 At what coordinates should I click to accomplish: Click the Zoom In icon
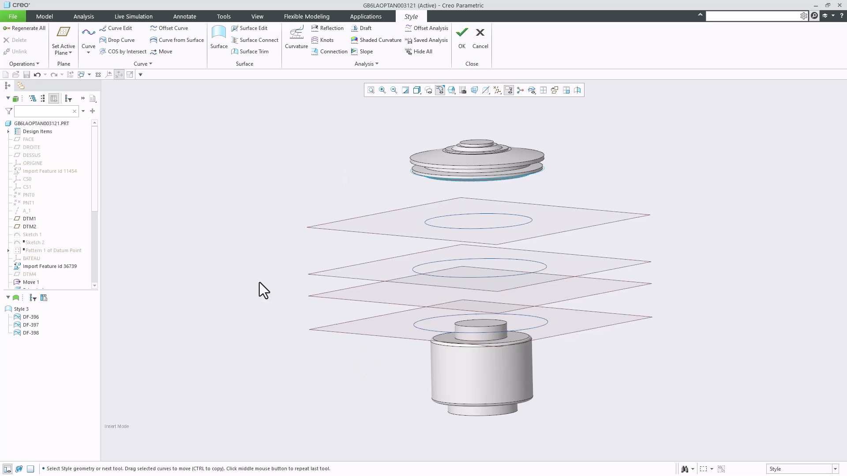(382, 90)
